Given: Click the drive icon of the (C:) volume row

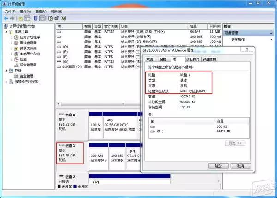Looking at the screenshot, I should 59,47.
